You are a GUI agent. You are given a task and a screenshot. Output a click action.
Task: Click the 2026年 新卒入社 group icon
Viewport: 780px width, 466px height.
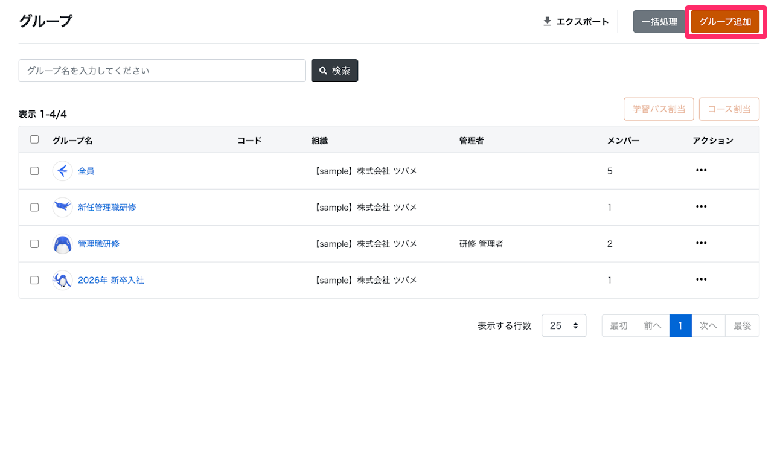point(62,280)
